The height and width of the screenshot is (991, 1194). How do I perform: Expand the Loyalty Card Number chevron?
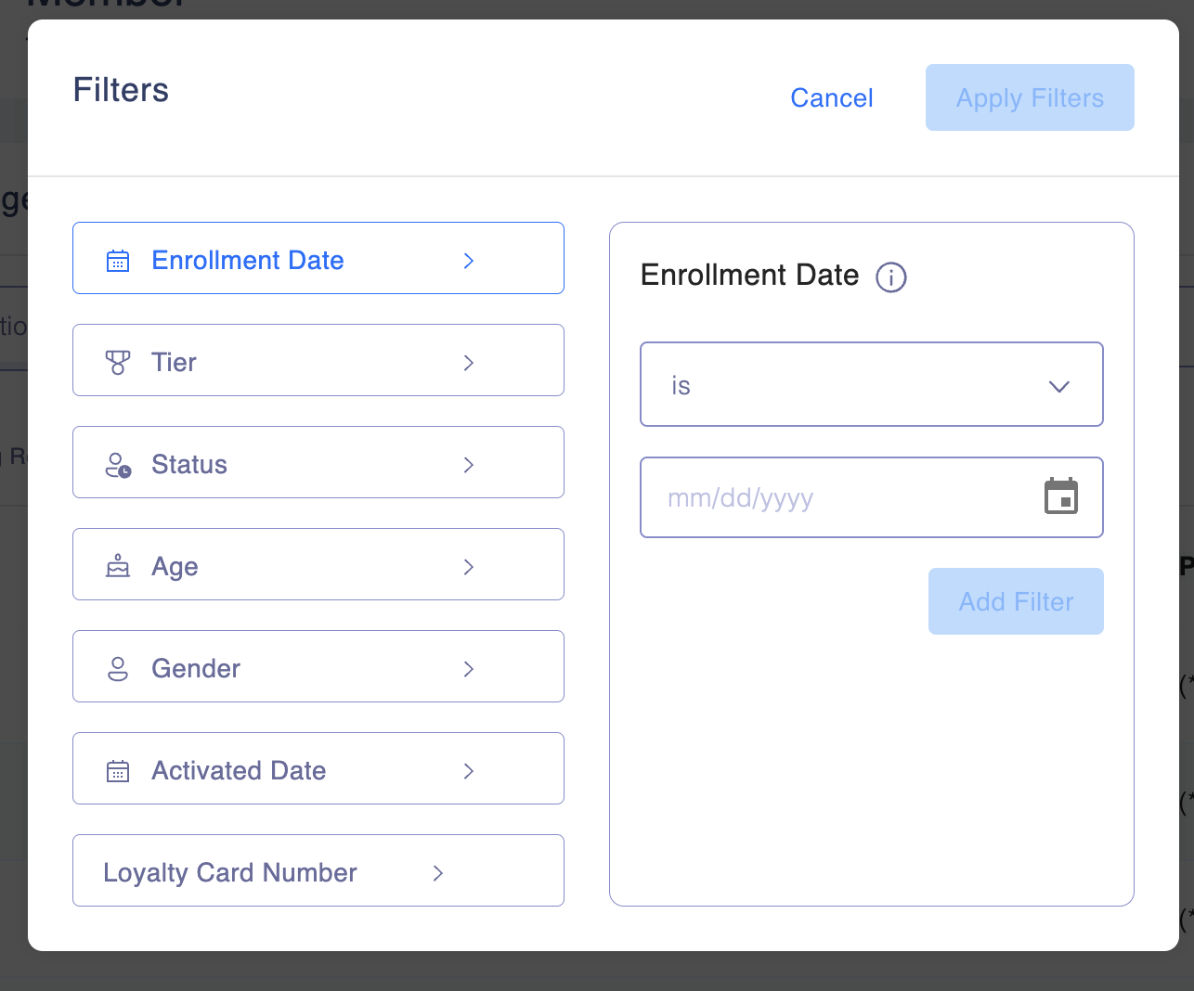tap(438, 873)
